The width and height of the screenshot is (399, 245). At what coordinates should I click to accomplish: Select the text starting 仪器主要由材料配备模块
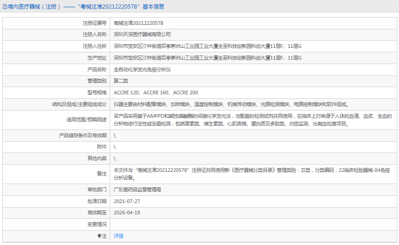click(231, 105)
